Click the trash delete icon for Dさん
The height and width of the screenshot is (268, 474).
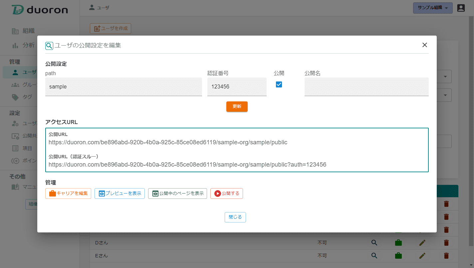point(446,243)
